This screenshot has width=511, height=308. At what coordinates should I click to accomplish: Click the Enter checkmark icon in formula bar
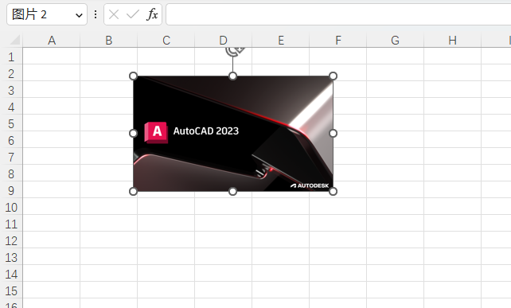click(x=133, y=14)
